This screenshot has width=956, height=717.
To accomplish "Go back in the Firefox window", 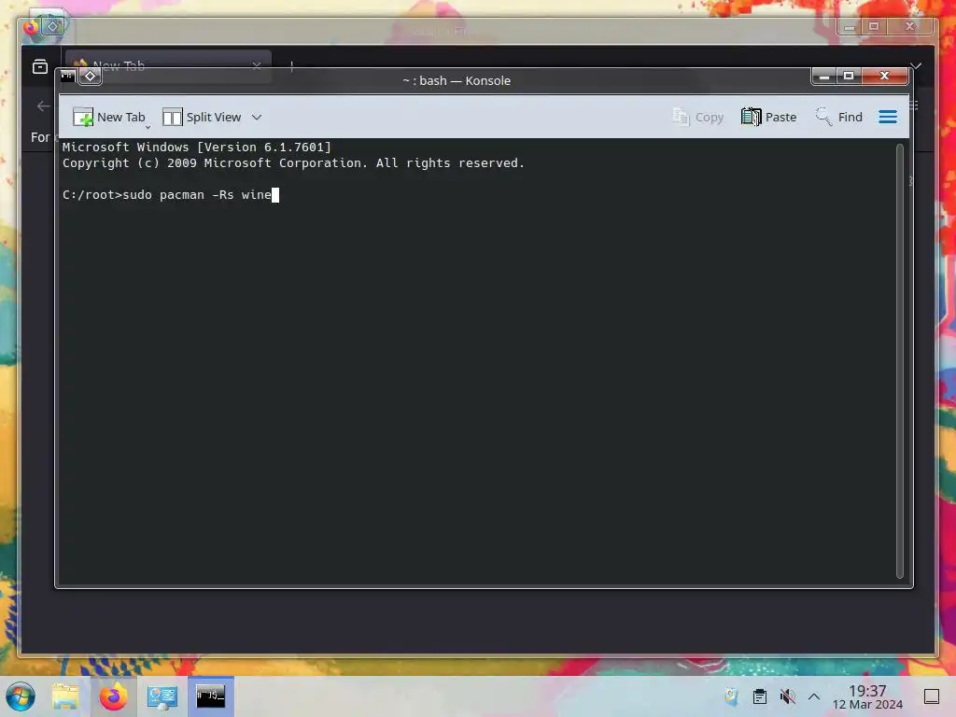I will (x=43, y=106).
